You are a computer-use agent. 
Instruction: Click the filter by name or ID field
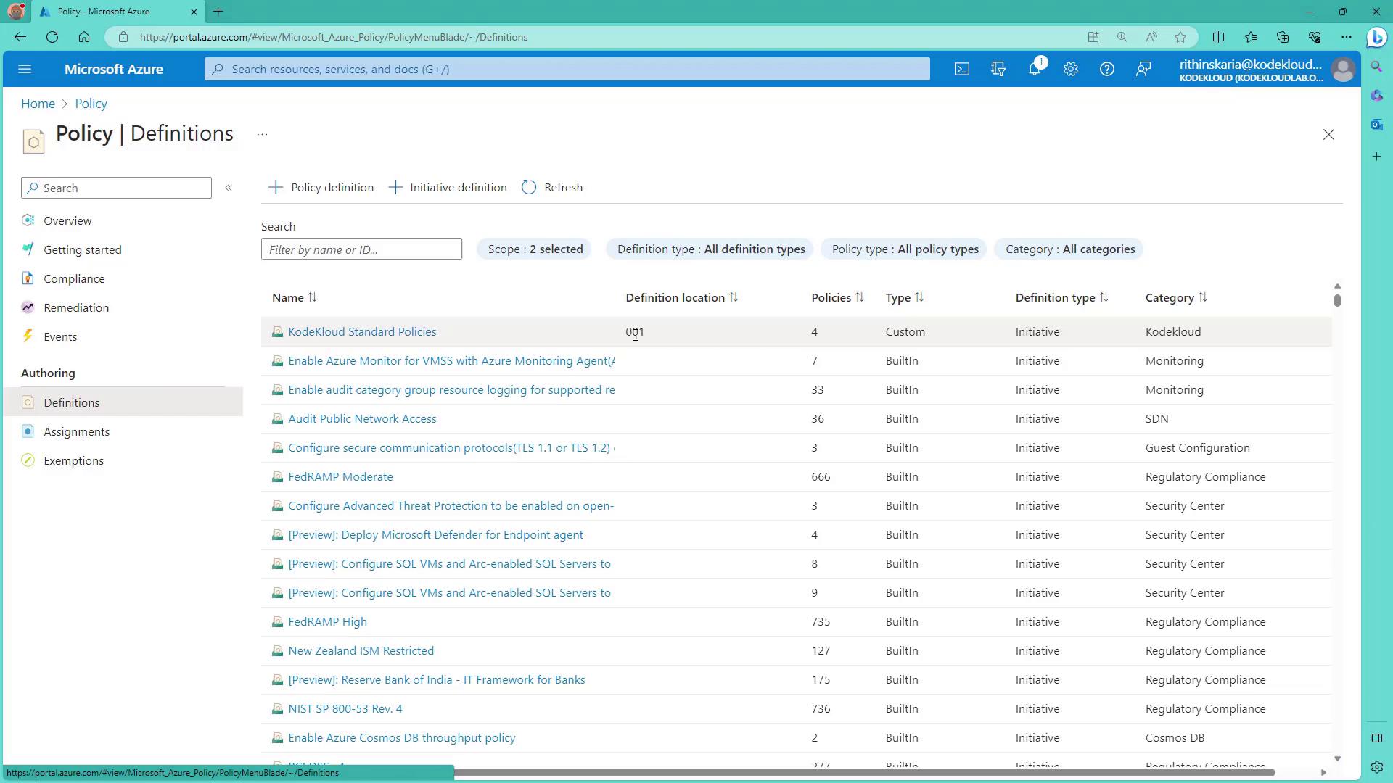click(361, 249)
